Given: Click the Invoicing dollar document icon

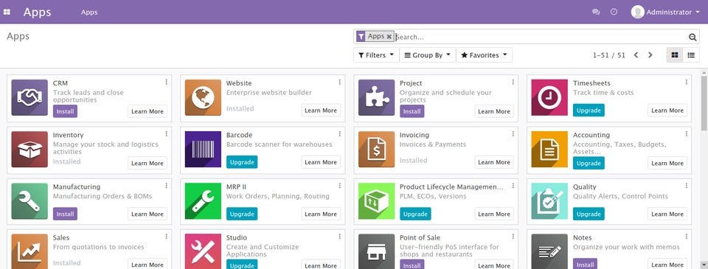Looking at the screenshot, I should coord(376,150).
